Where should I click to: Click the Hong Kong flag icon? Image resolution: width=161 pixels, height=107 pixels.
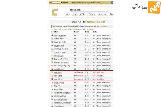53,66
